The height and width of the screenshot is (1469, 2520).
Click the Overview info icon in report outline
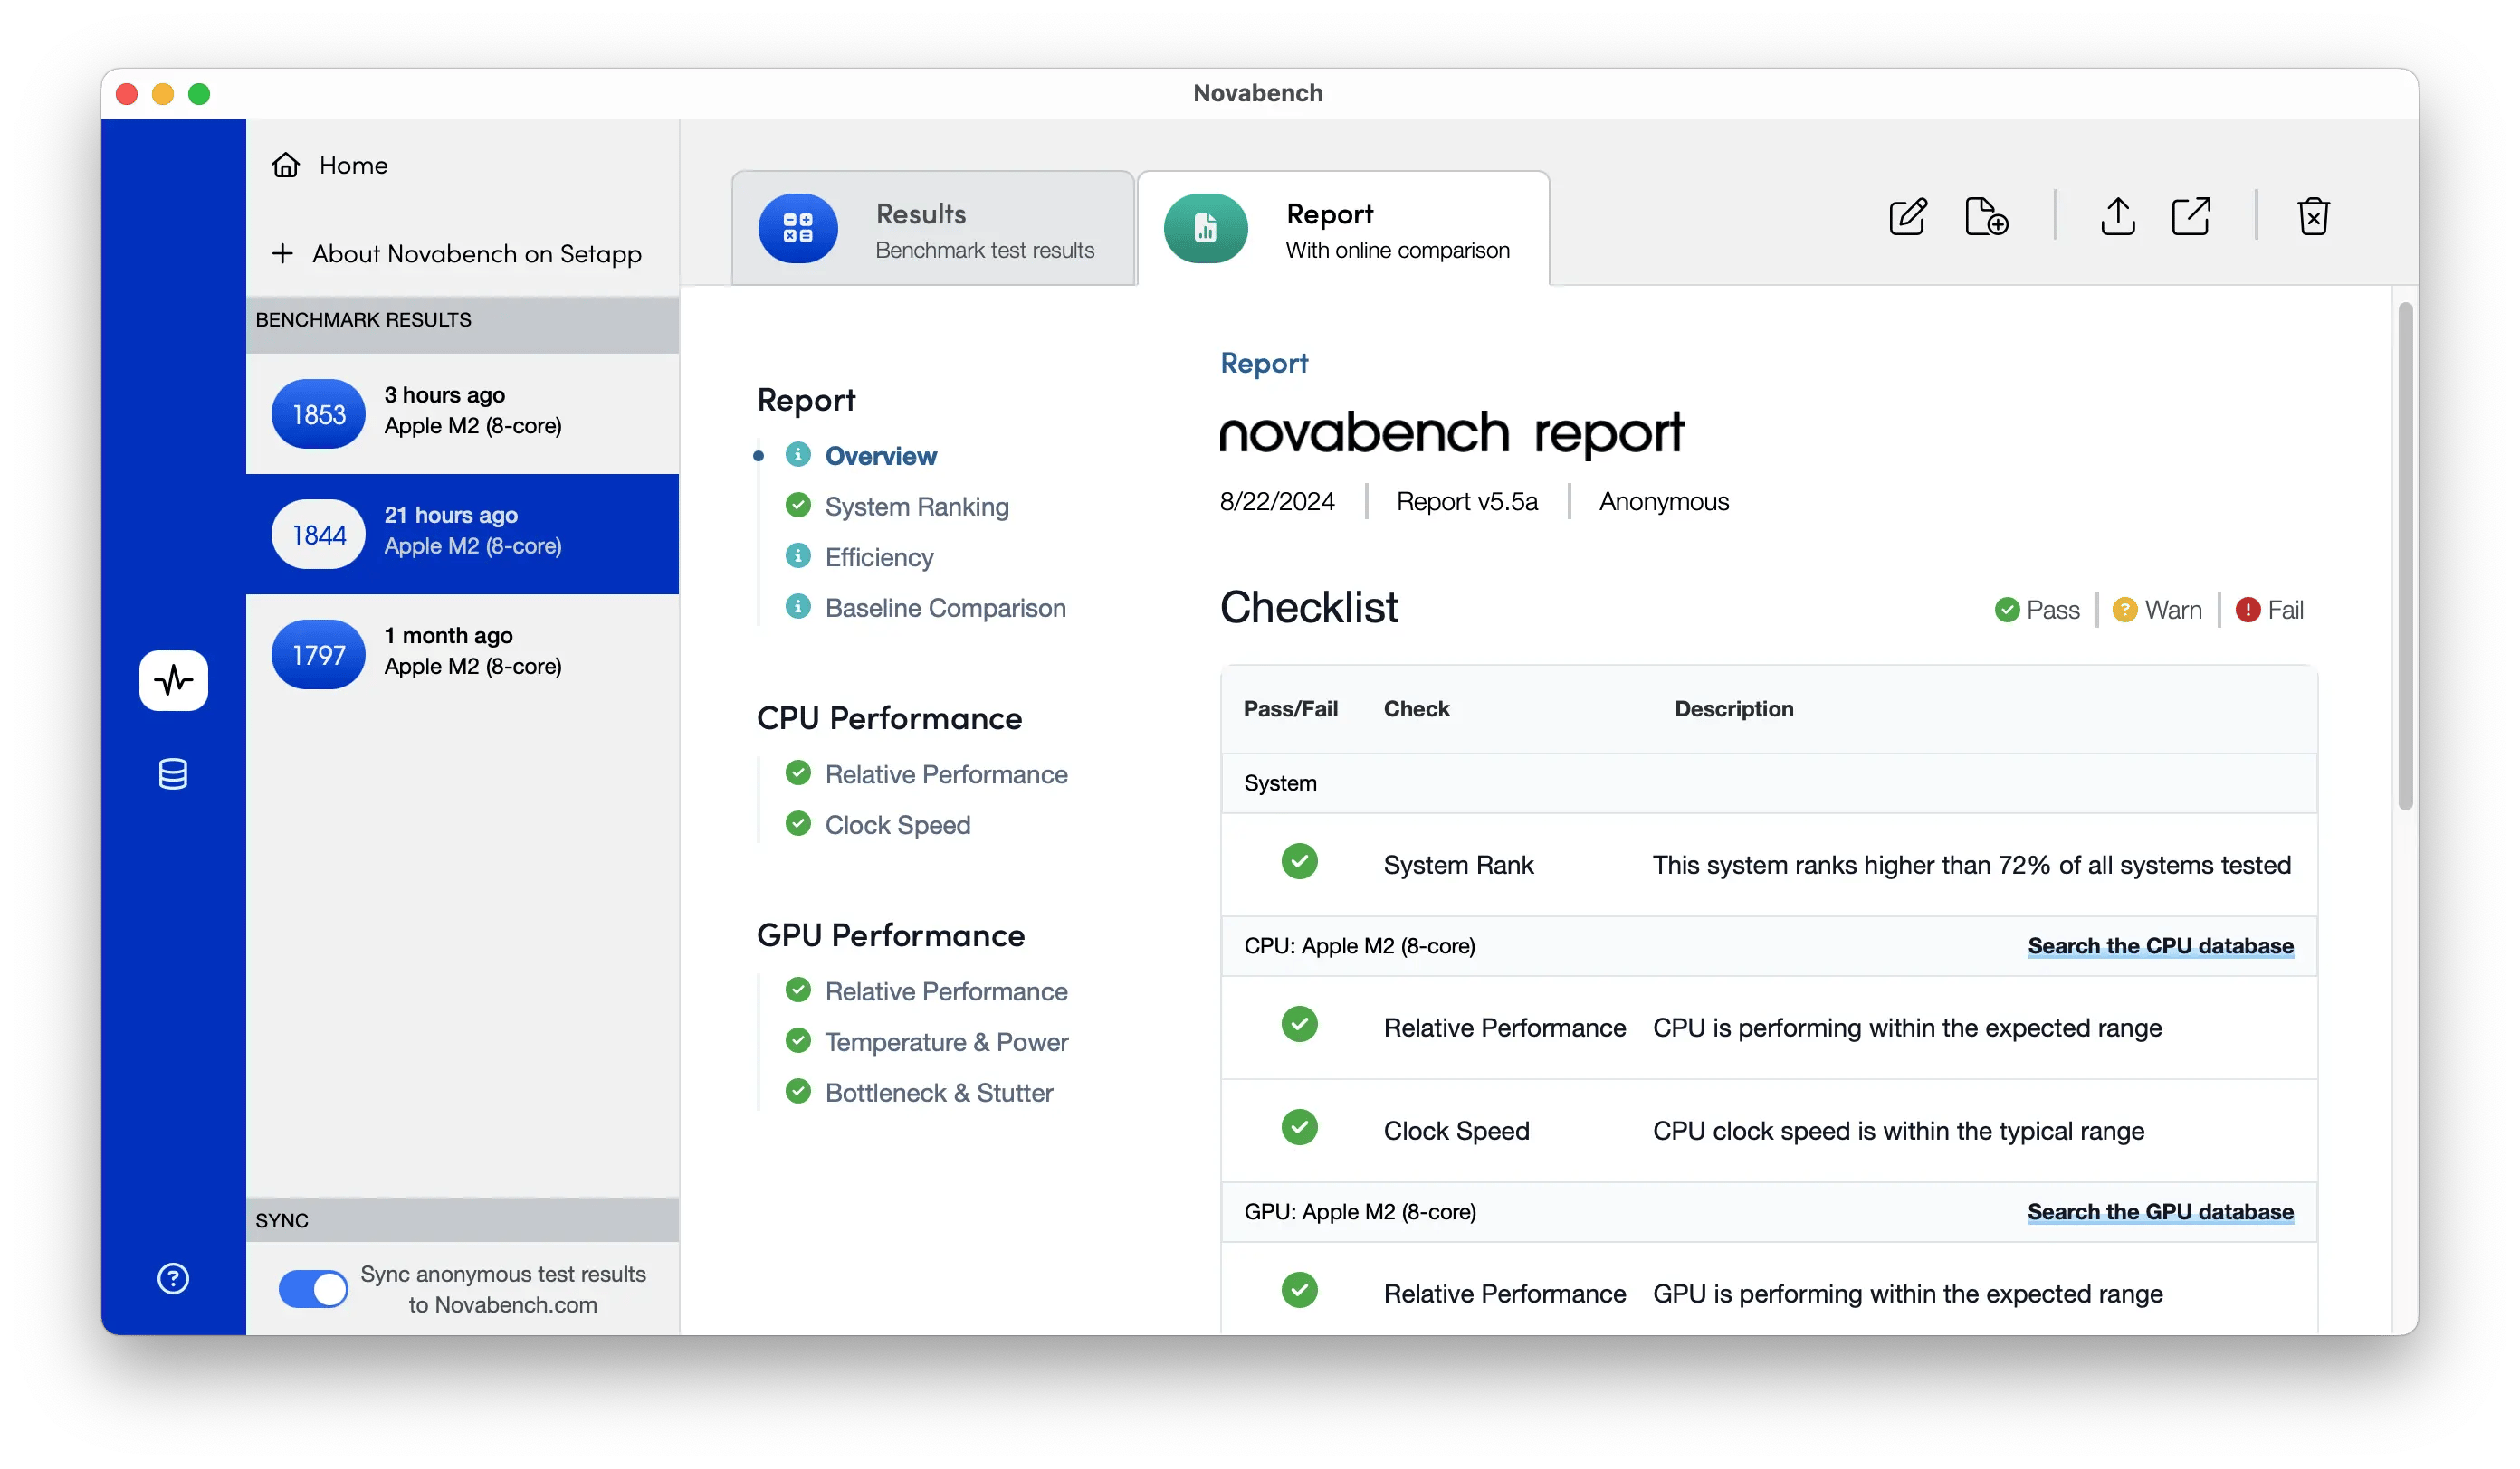point(798,455)
